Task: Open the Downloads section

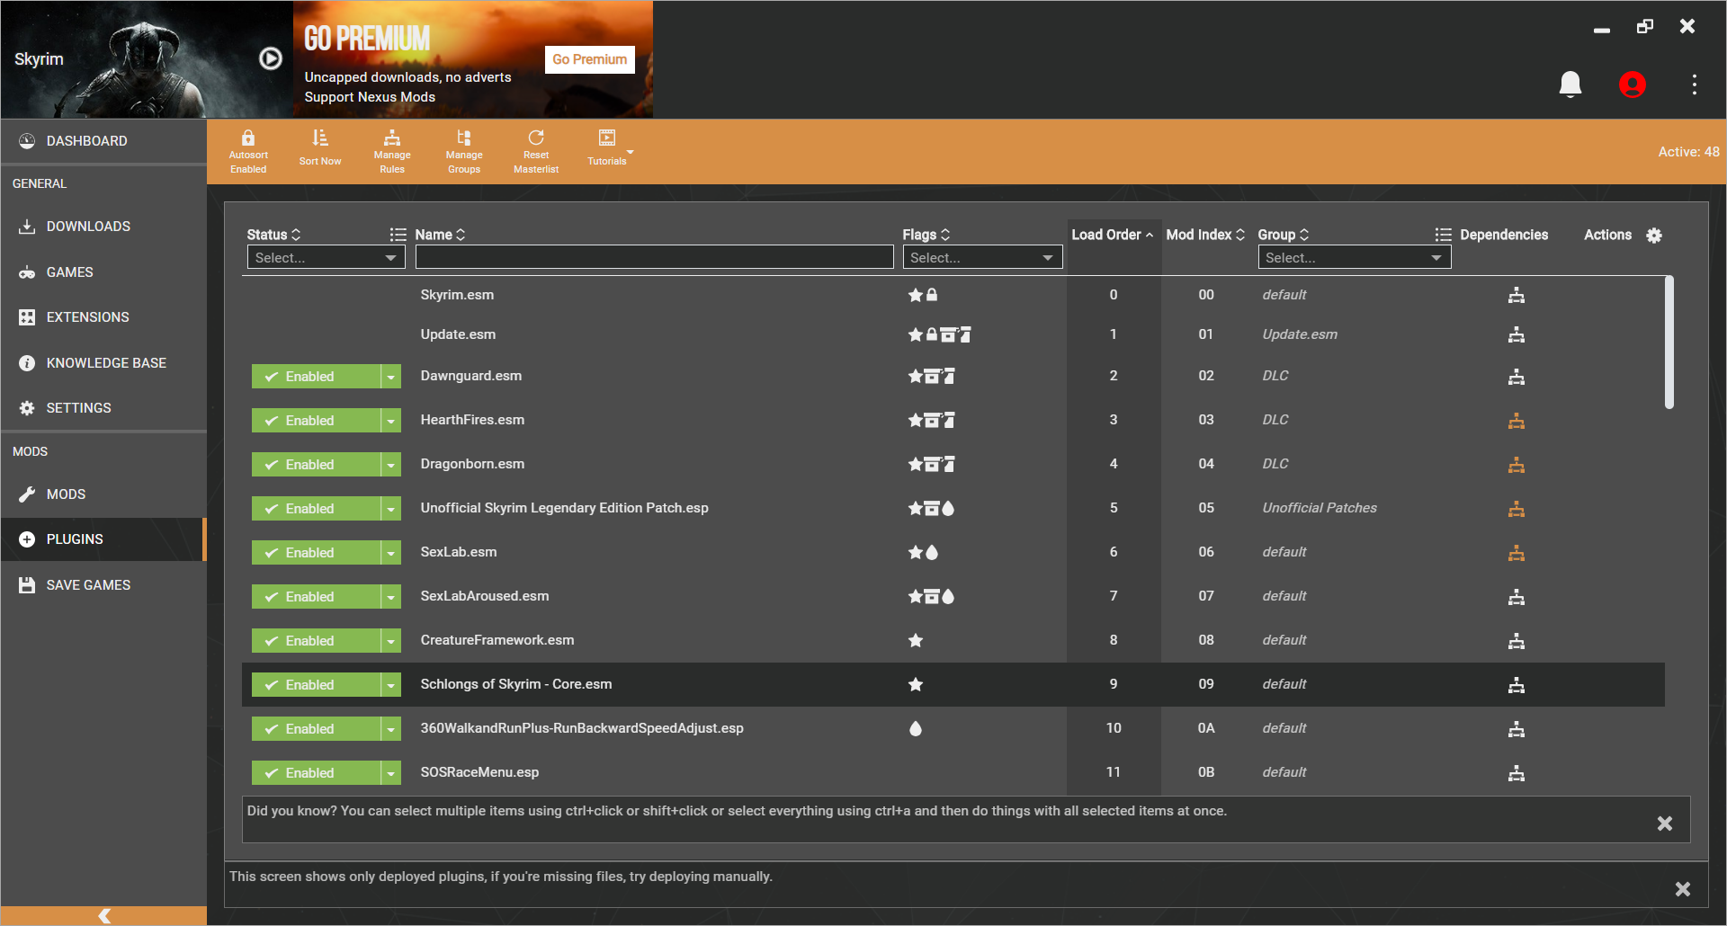Action: 103,227
